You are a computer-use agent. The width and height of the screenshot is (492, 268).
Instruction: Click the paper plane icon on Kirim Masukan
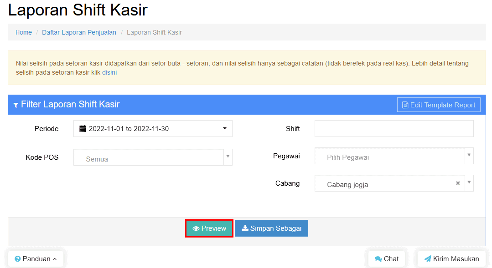(x=428, y=258)
